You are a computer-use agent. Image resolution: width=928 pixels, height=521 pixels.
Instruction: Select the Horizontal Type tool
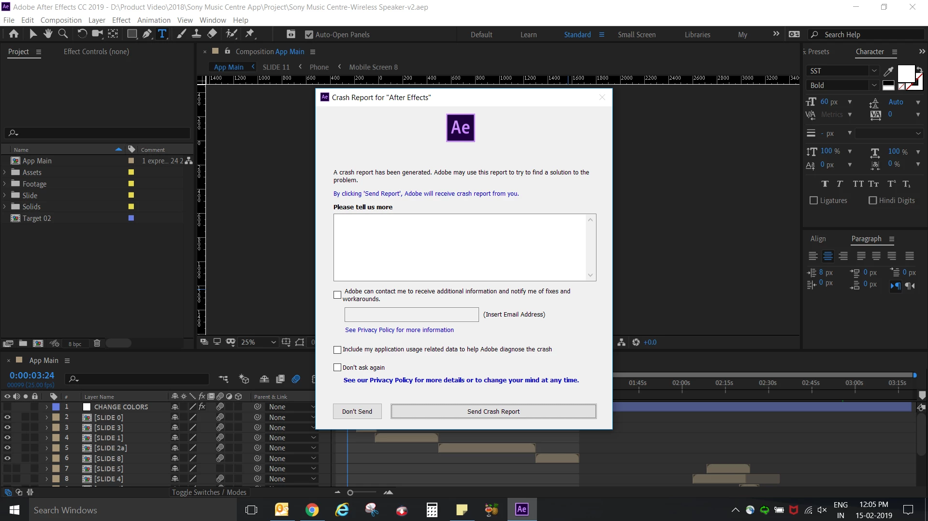(162, 34)
